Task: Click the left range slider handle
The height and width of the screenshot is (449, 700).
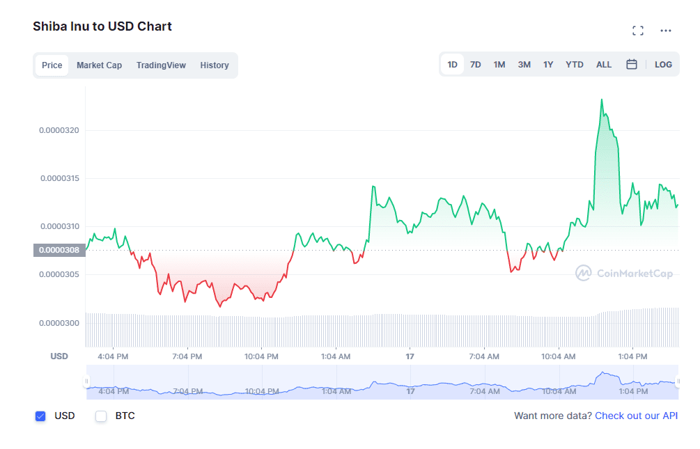Action: (86, 381)
